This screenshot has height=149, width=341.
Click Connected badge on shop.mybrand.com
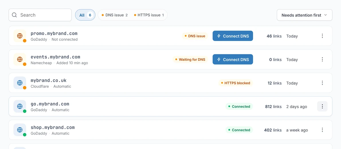239,130
